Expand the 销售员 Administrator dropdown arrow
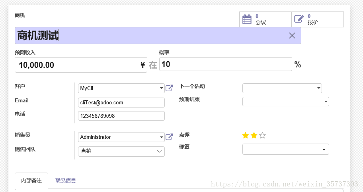 [x=161, y=137]
